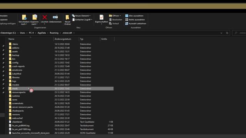
Task: Sort by the Größe column header
Action: tap(104, 39)
